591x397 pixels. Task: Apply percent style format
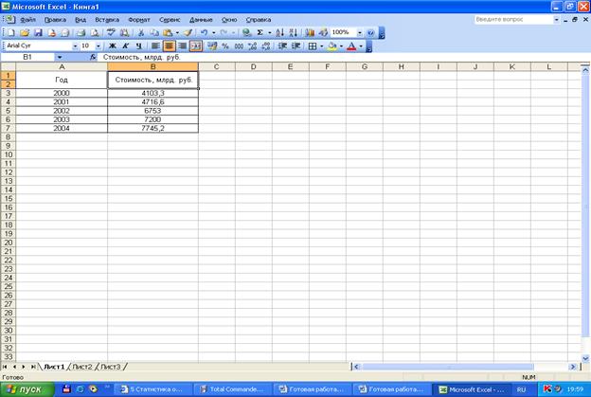coord(225,46)
